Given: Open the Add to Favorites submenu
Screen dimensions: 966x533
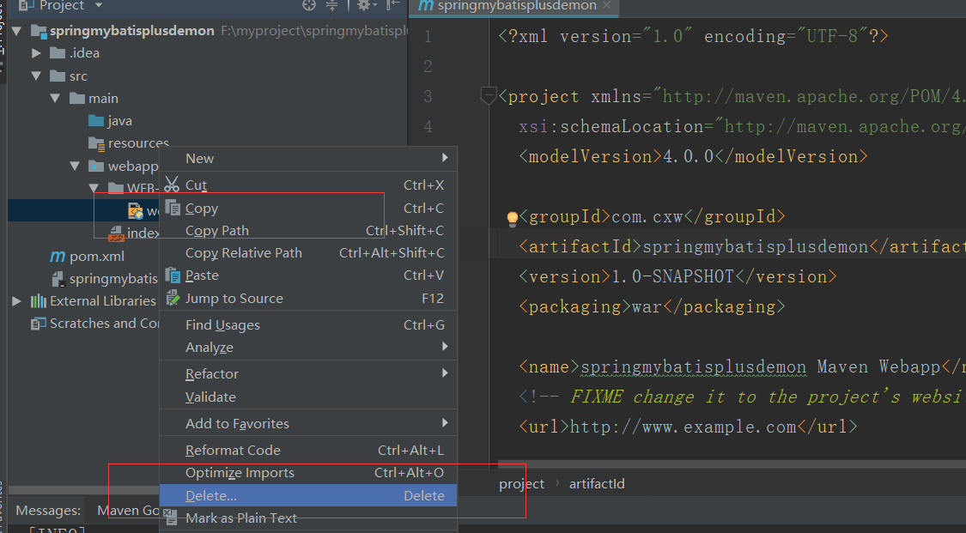Looking at the screenshot, I should pos(308,423).
